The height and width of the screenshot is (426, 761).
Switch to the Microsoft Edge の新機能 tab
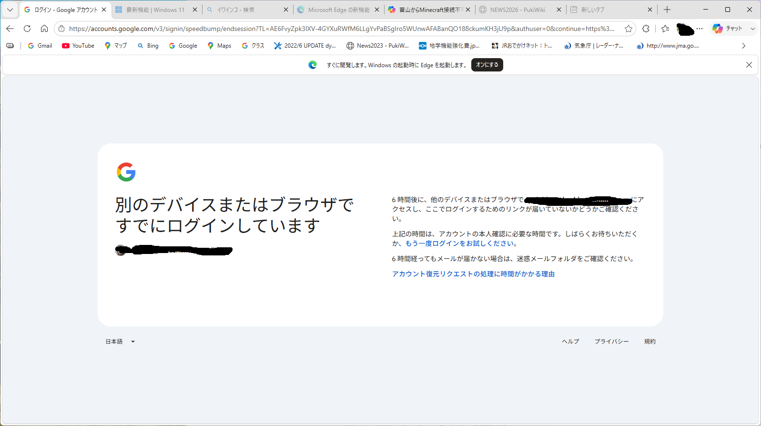point(338,10)
